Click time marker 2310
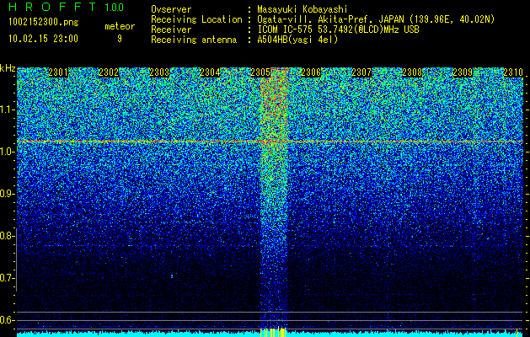530x337 pixels. point(513,72)
